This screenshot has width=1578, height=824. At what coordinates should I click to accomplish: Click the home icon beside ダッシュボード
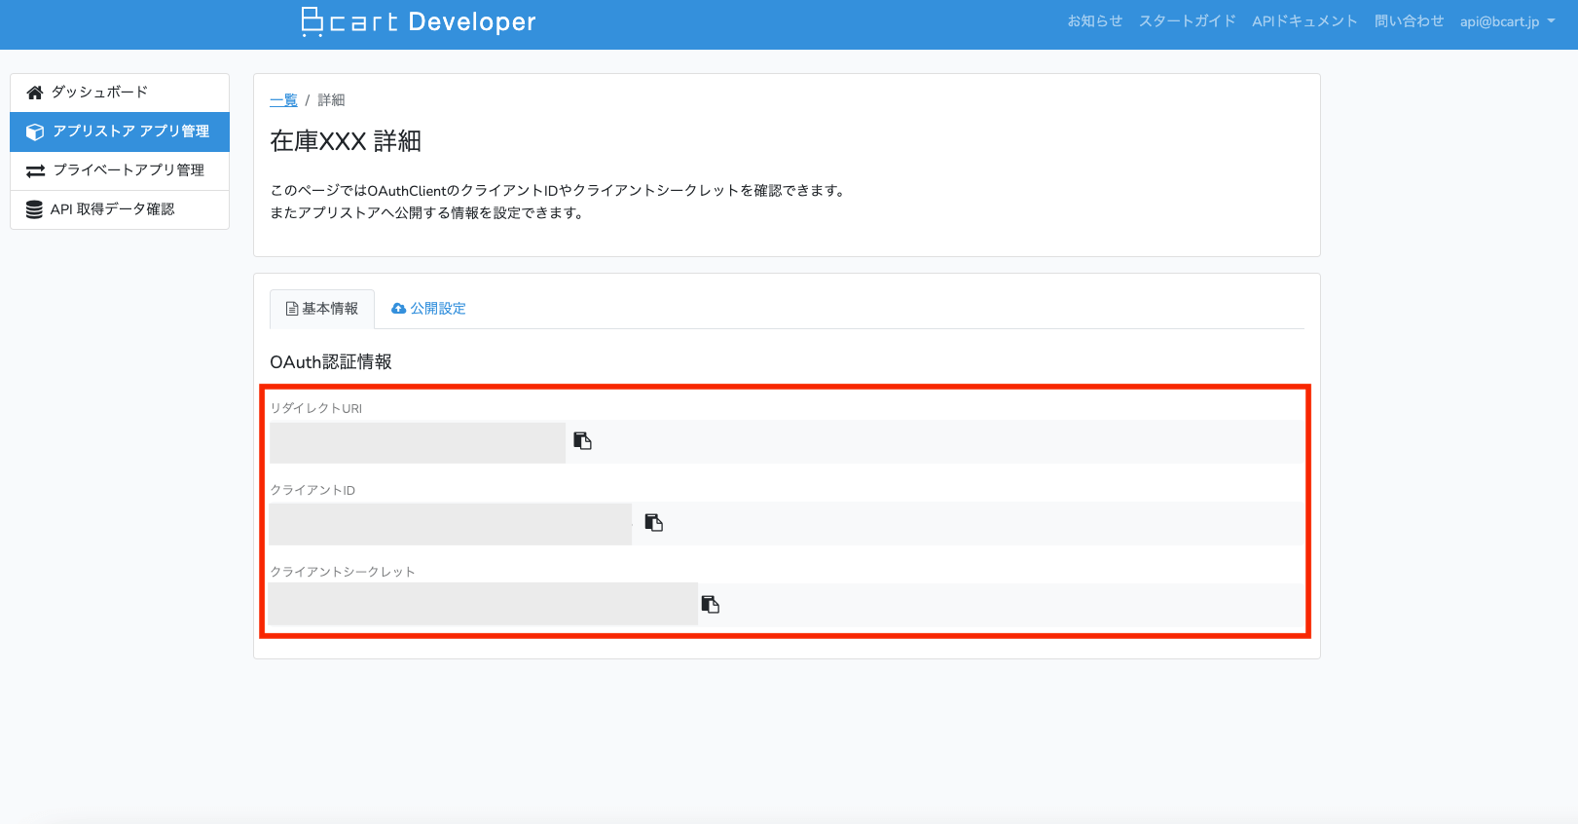[x=35, y=93]
